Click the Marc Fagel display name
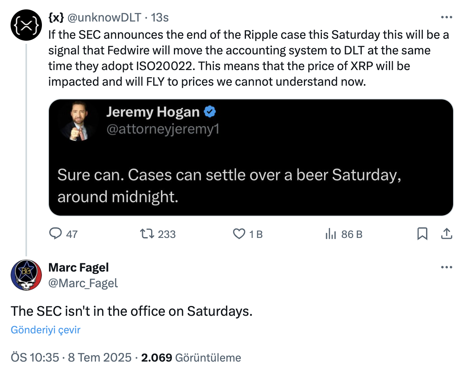The image size is (466, 378). pos(78,268)
